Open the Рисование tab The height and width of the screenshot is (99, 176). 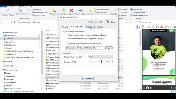[x=90, y=27]
